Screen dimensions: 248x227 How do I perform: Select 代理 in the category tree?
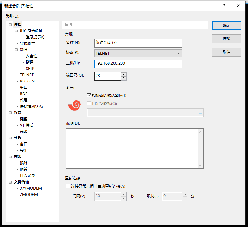pyautogui.click(x=24, y=100)
